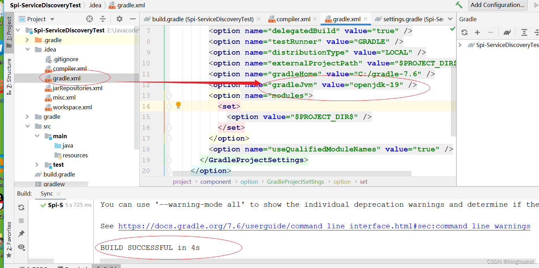539x268 pixels.
Task: Select misc.xml in the project tree
Action: pyautogui.click(x=64, y=97)
